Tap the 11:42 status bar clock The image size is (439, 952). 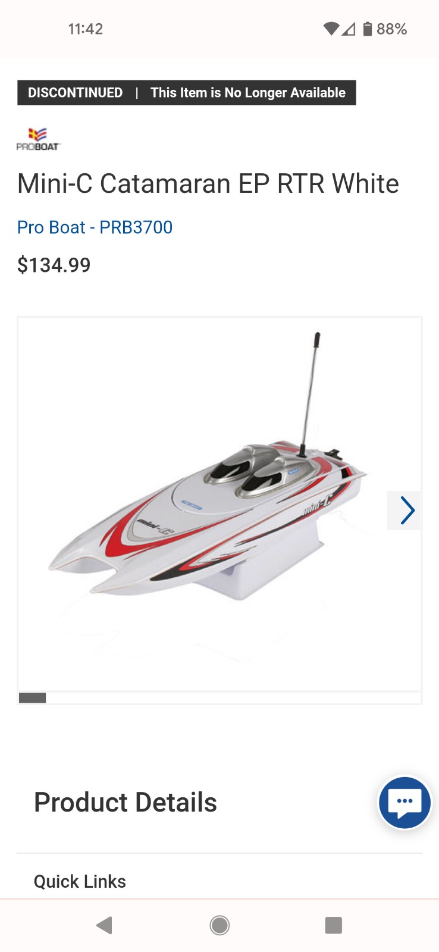(86, 29)
